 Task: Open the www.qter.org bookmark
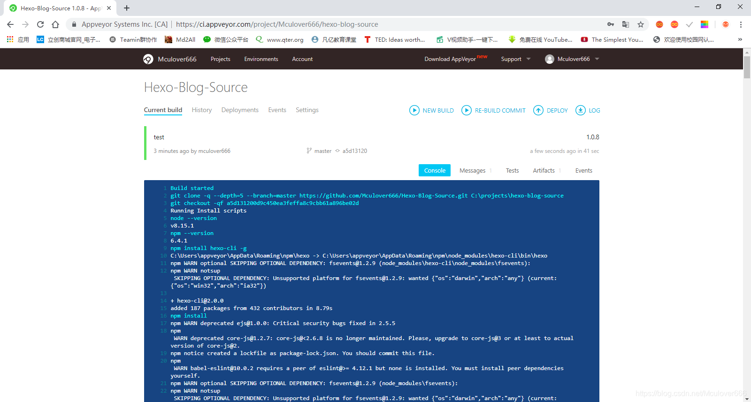click(280, 39)
